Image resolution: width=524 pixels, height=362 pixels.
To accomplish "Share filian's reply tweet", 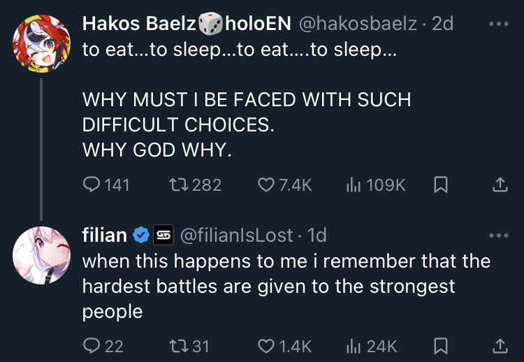I will (500, 345).
